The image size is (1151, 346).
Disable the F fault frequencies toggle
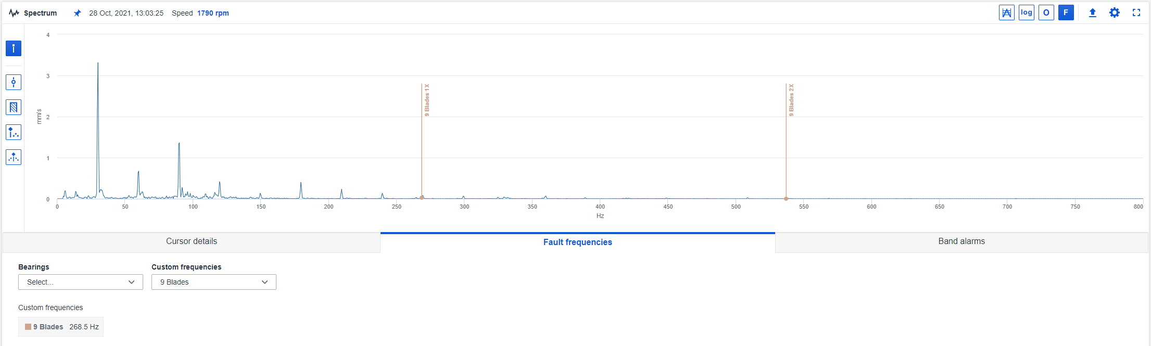click(1066, 13)
